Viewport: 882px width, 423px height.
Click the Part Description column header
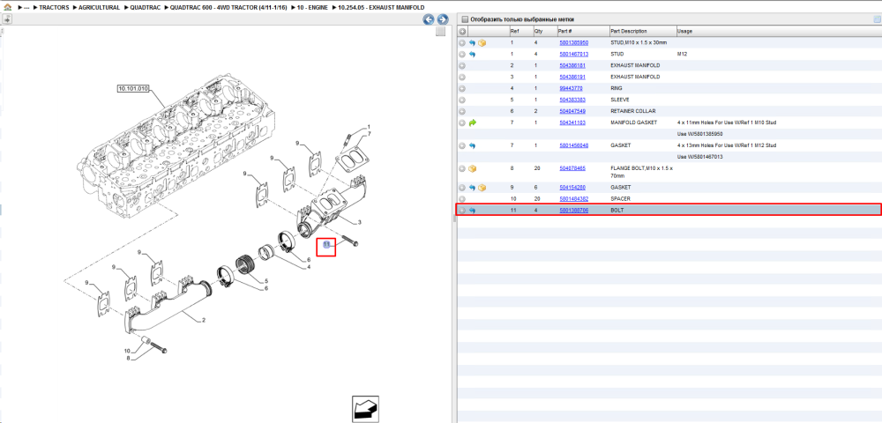[643, 32]
